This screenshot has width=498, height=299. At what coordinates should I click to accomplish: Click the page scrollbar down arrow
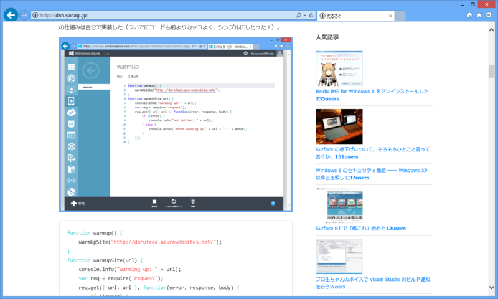click(x=491, y=288)
